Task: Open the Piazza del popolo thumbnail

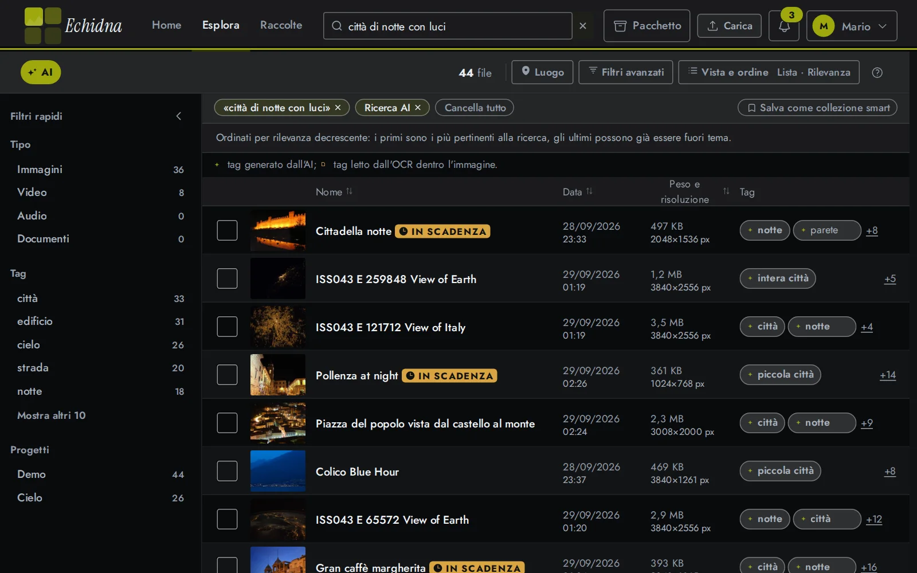Action: pos(278,423)
